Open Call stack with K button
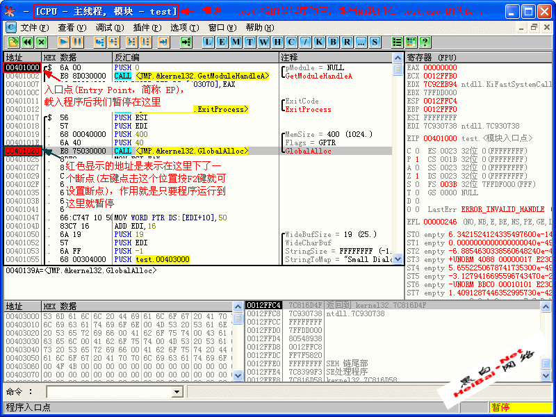This screenshot has height=417, width=556. pyautogui.click(x=319, y=42)
